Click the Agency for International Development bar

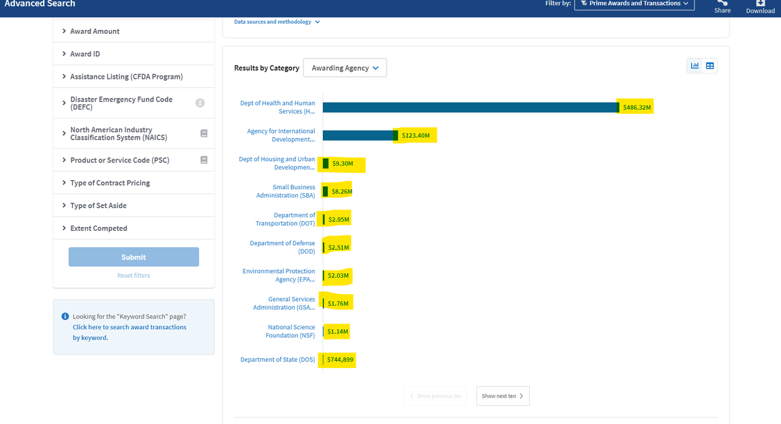pos(361,135)
